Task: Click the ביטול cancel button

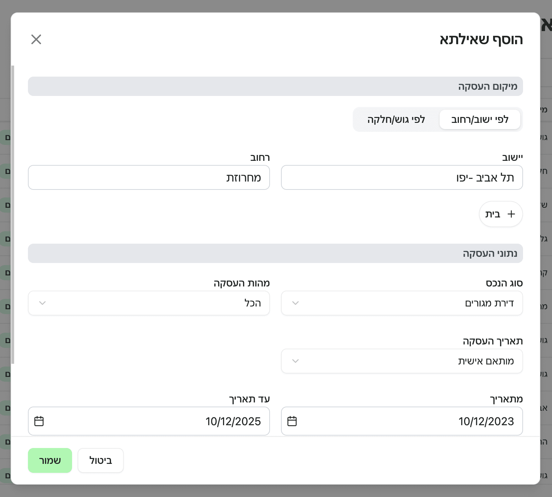Action: point(100,460)
